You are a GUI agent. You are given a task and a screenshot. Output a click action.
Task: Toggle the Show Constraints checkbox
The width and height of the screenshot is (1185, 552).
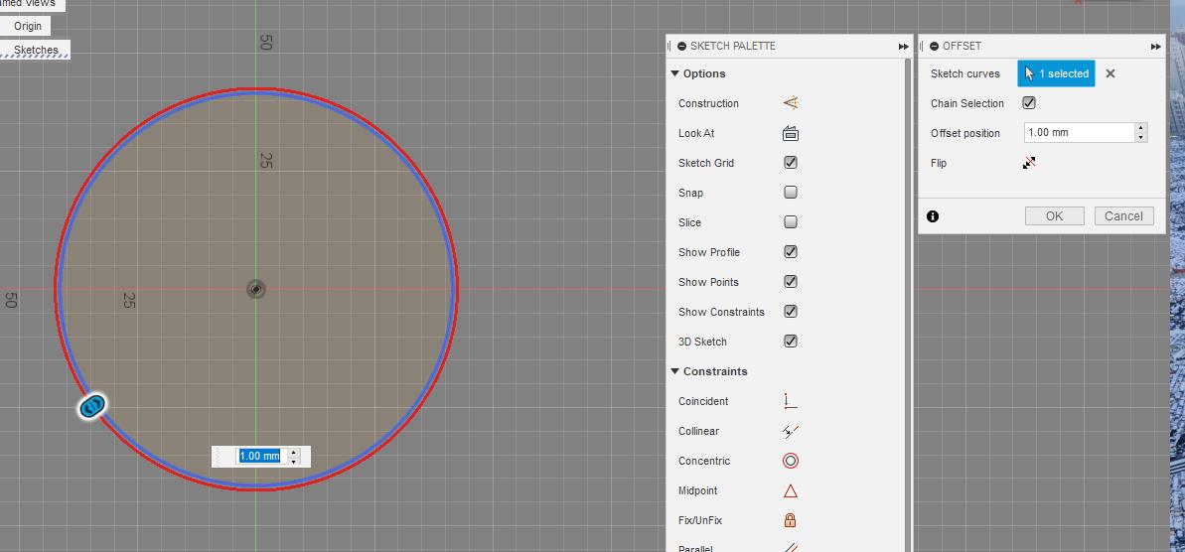click(791, 311)
